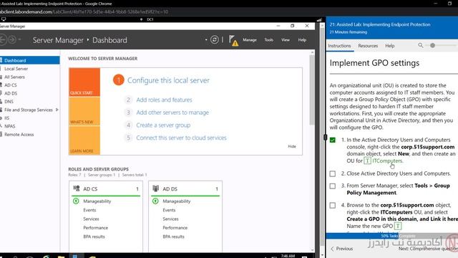This screenshot has width=458, height=258.
Task: Open the notifications flag with warning
Action: coord(233,41)
